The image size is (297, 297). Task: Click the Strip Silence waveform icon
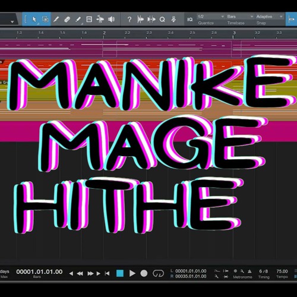[x=140, y=19]
